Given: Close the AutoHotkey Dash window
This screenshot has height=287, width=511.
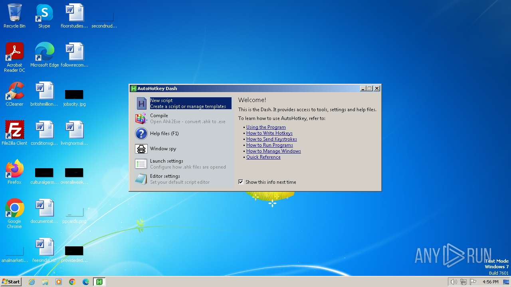Looking at the screenshot, I should pos(376,88).
